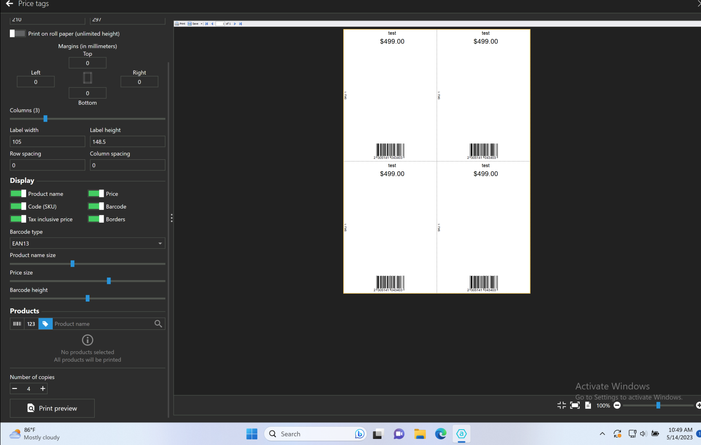
Task: Click the search magnifier in Products
Action: (158, 324)
